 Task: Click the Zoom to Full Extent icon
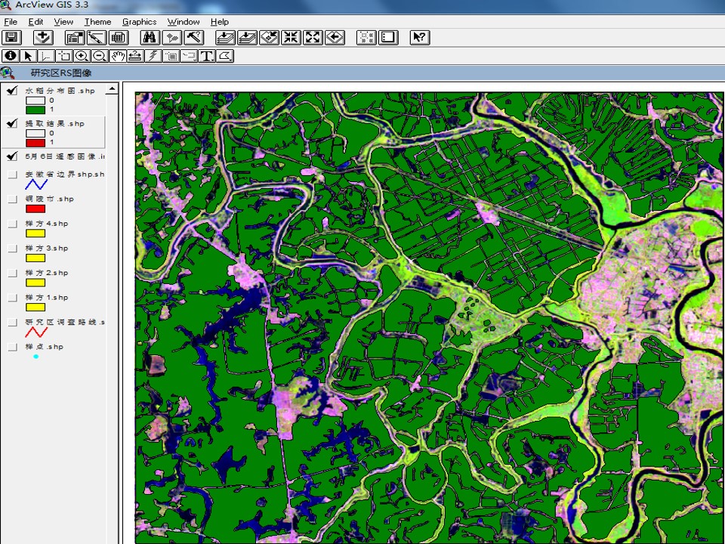pyautogui.click(x=225, y=38)
